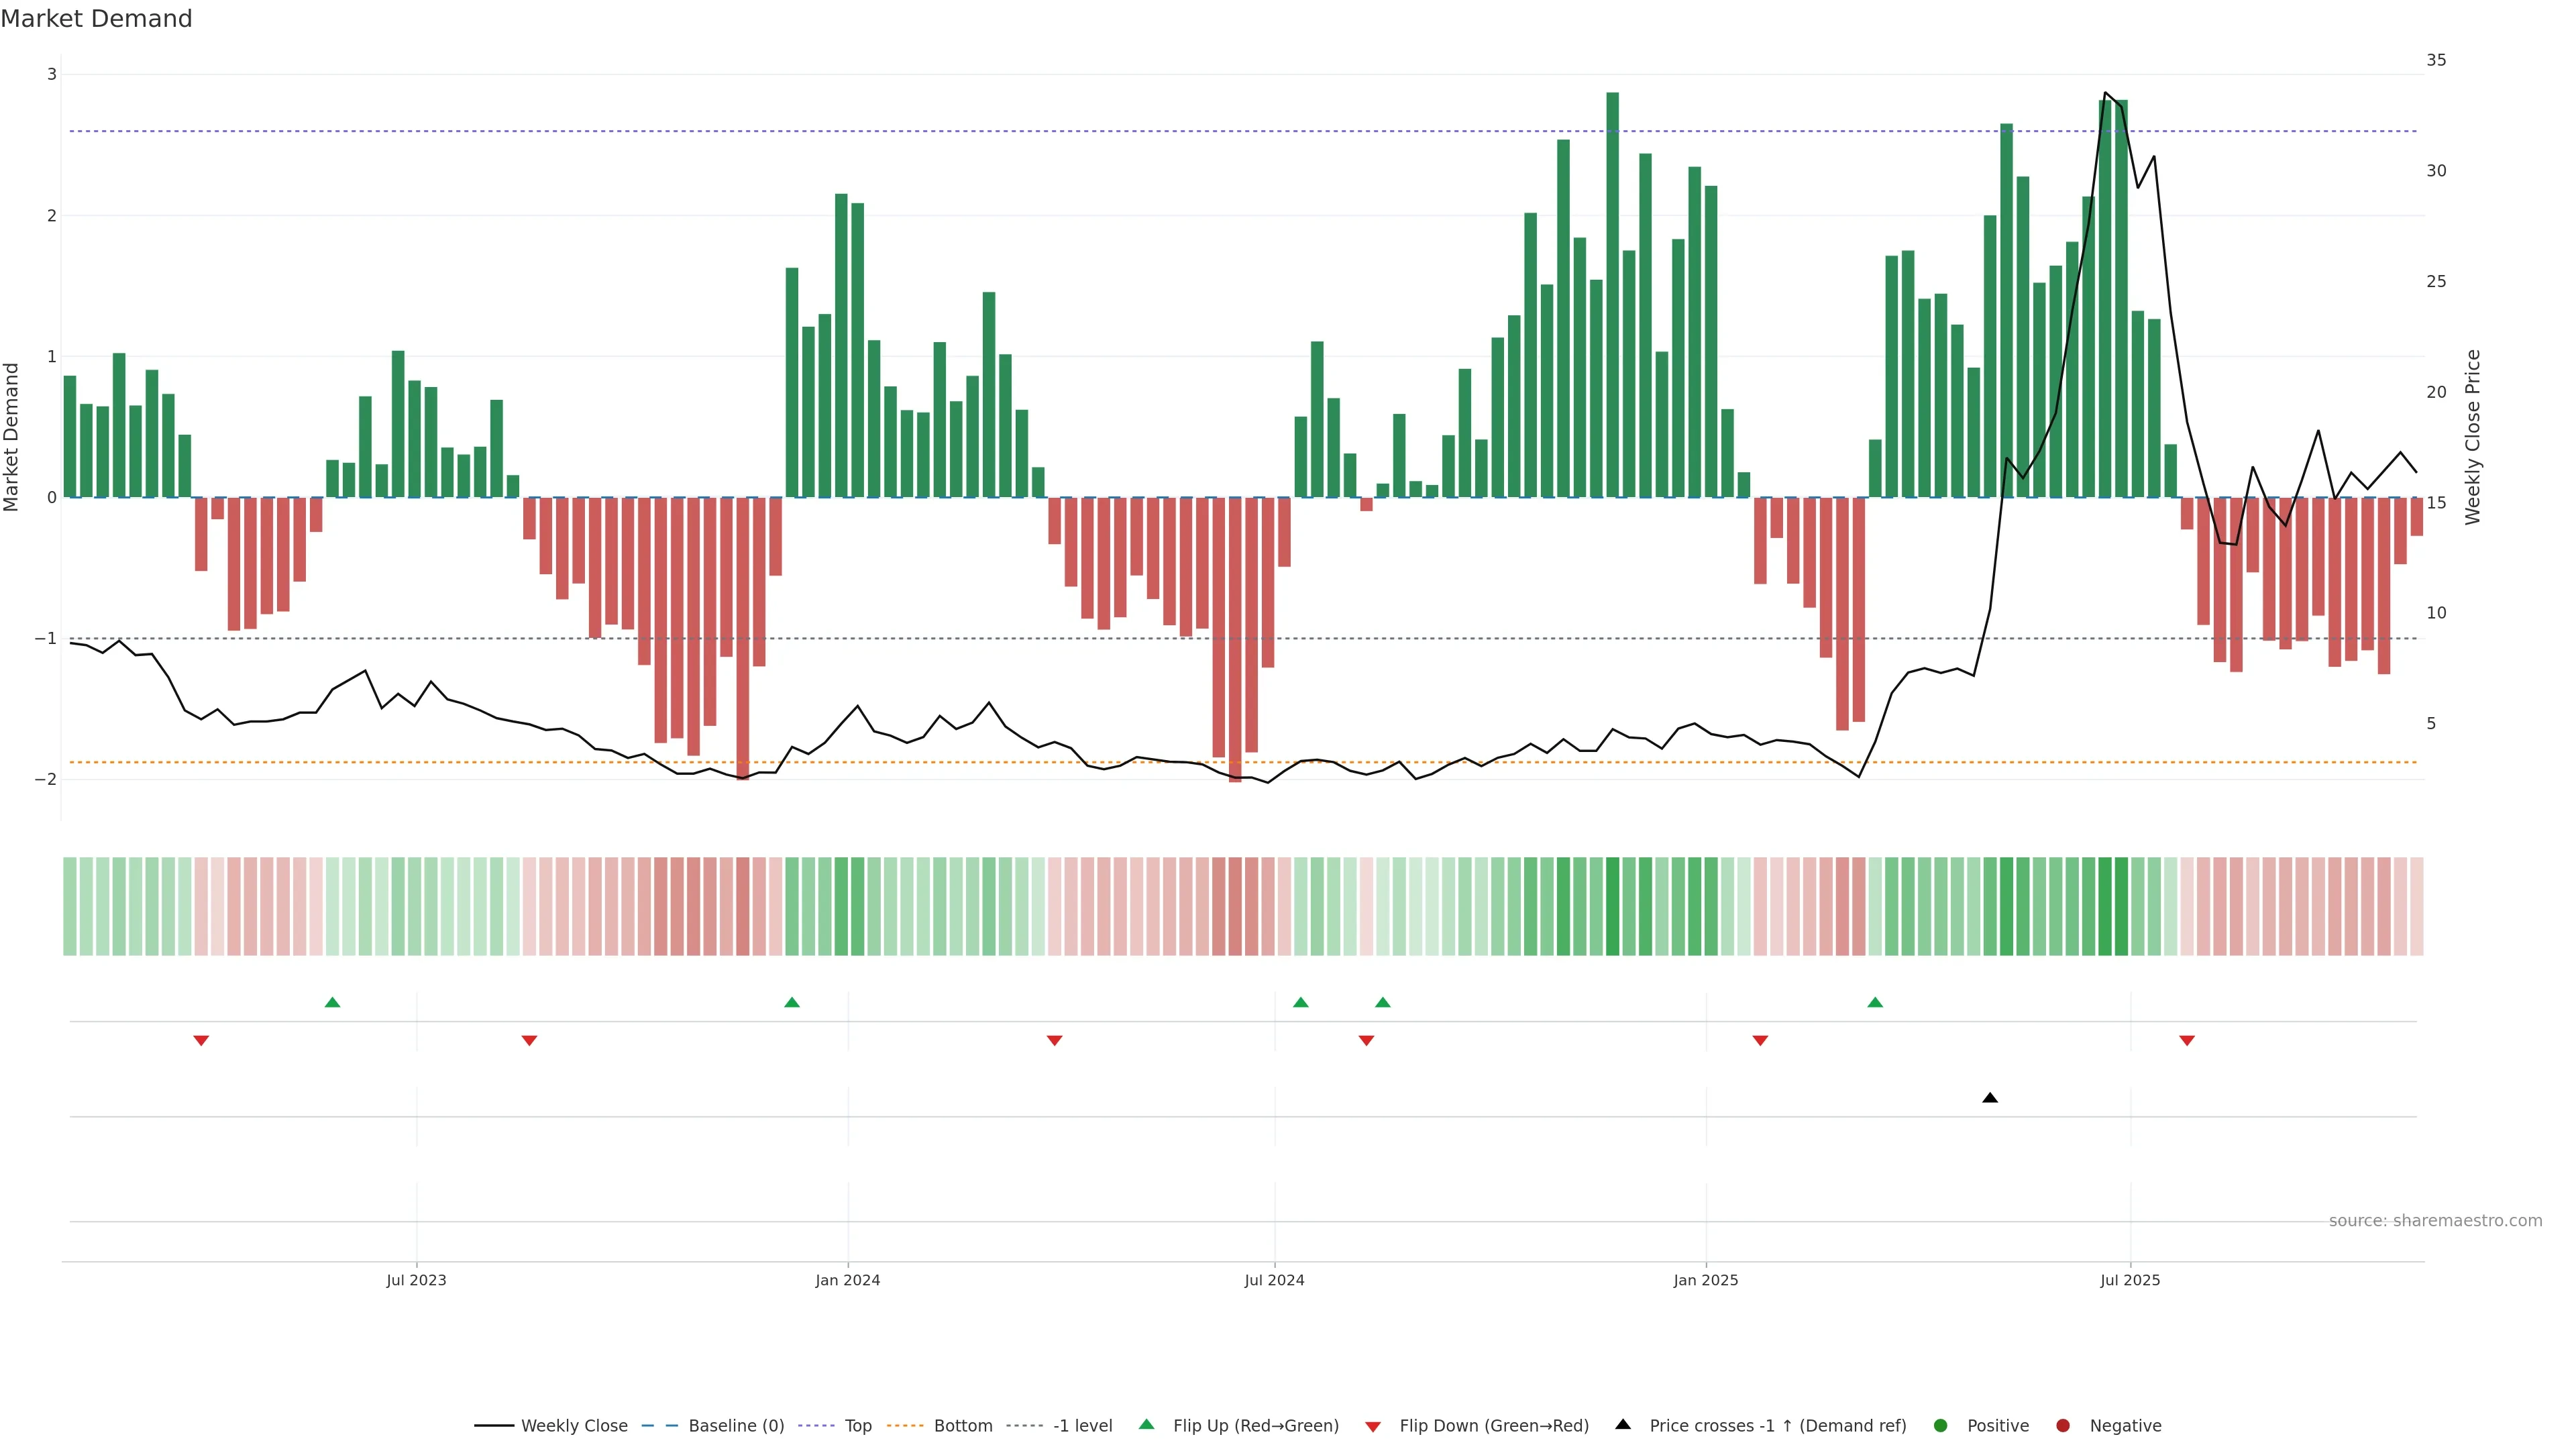Click the Flip Down red triangle legend icon
The width and height of the screenshot is (2576, 1449).
1373,1427
